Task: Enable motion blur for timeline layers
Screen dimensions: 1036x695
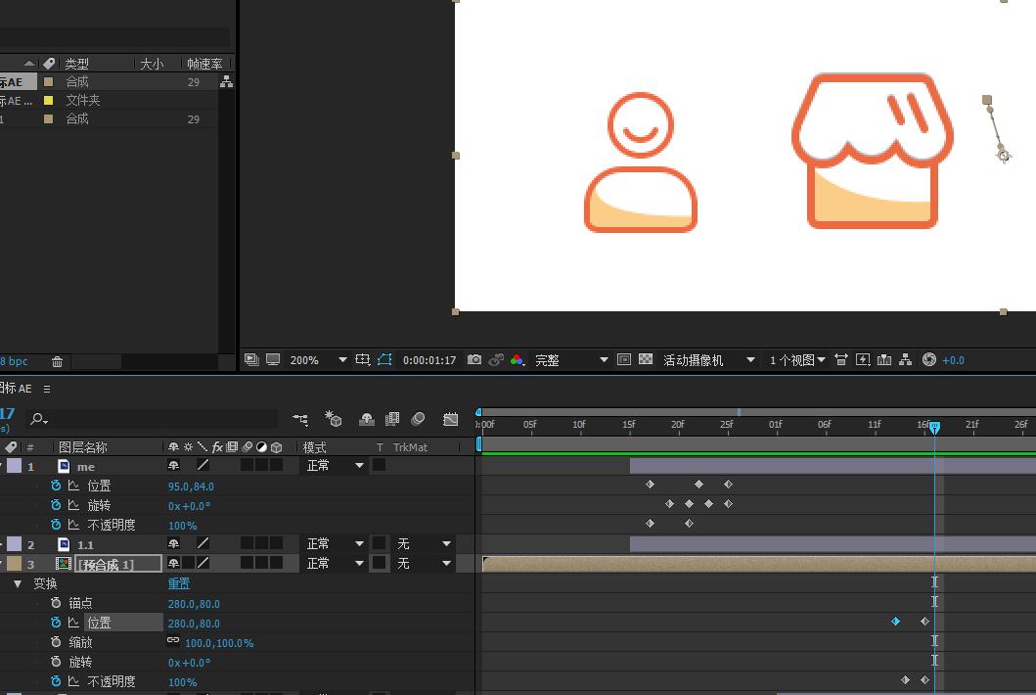Action: tap(418, 419)
